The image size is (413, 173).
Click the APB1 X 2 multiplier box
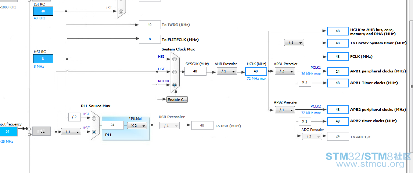coord(305,82)
